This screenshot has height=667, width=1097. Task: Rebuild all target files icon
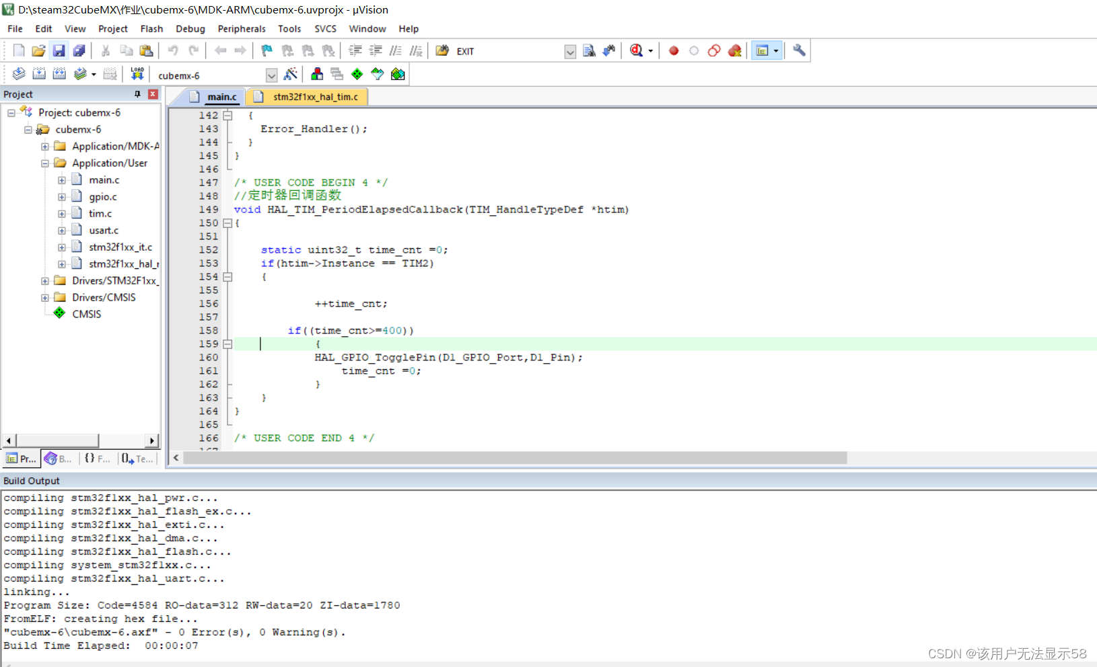(x=59, y=74)
